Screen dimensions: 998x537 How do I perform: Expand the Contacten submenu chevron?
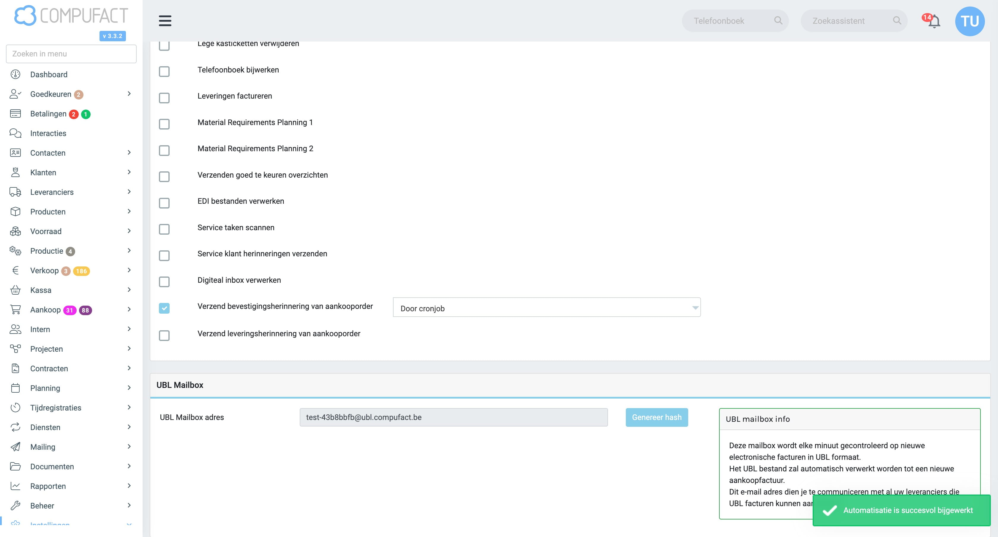(x=129, y=153)
